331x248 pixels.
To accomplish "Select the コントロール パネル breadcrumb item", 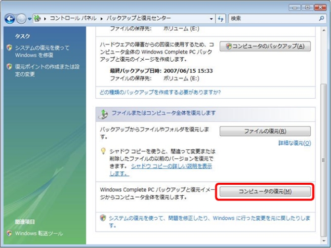I will pos(74,19).
